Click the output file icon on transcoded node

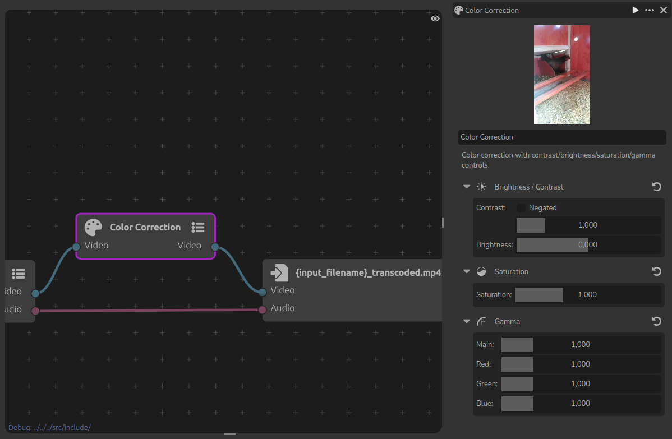pyautogui.click(x=279, y=273)
